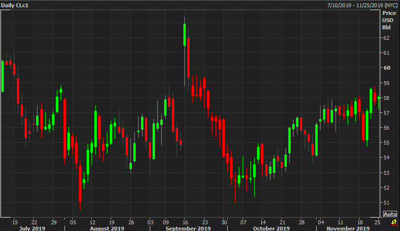Select the July 2019 month label
This screenshot has width=400, height=231.
[32, 228]
